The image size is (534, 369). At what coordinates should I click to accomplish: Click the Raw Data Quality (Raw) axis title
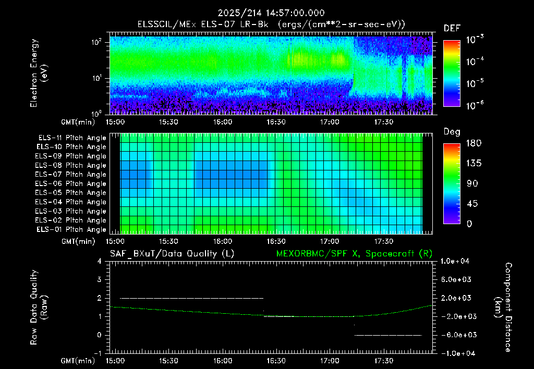coord(39,308)
